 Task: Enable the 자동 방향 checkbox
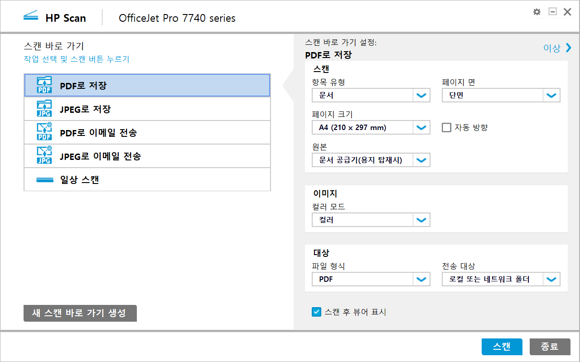pos(447,127)
